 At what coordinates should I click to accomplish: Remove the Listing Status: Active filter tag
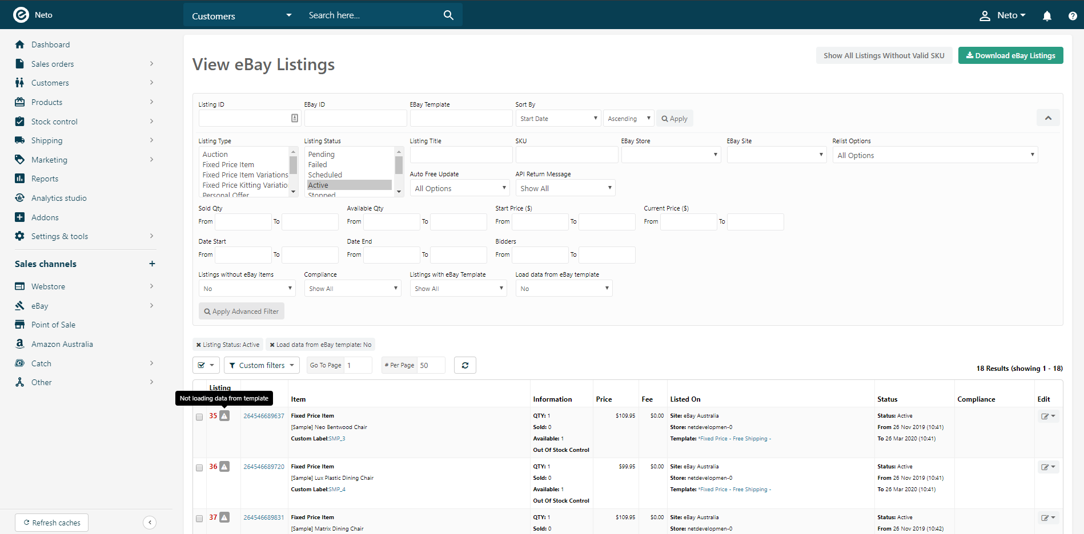point(199,345)
